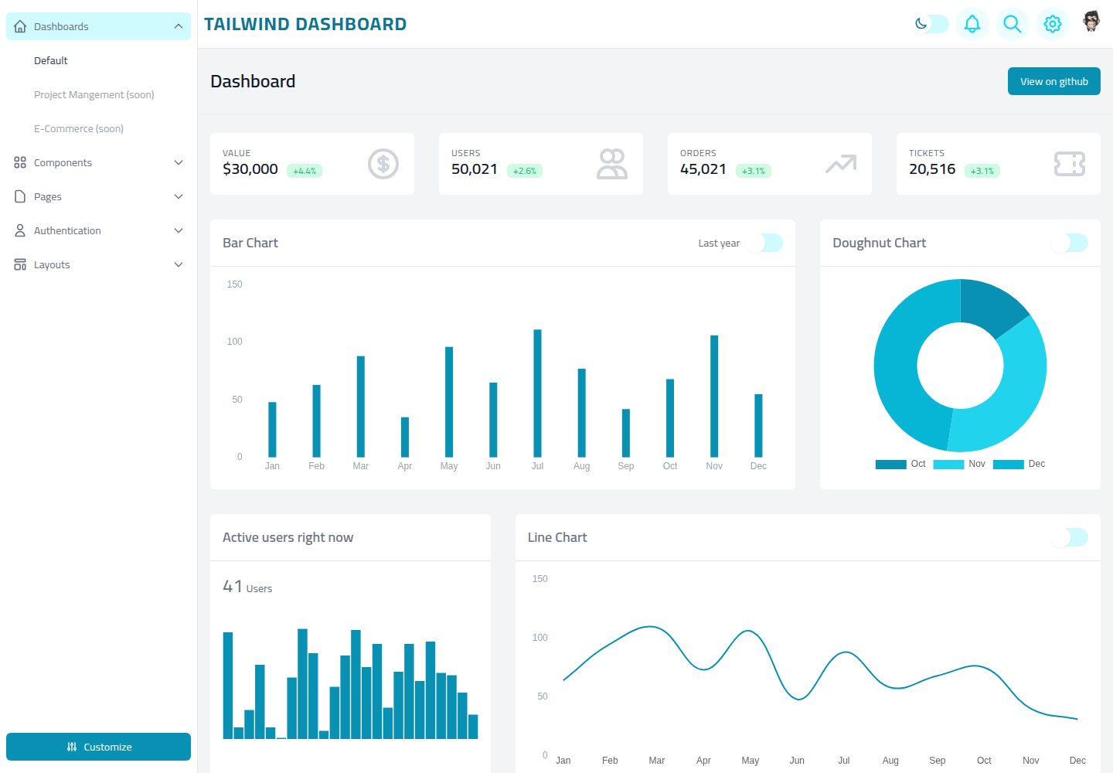Click the Pages document icon
The height and width of the screenshot is (773, 1113).
point(20,196)
